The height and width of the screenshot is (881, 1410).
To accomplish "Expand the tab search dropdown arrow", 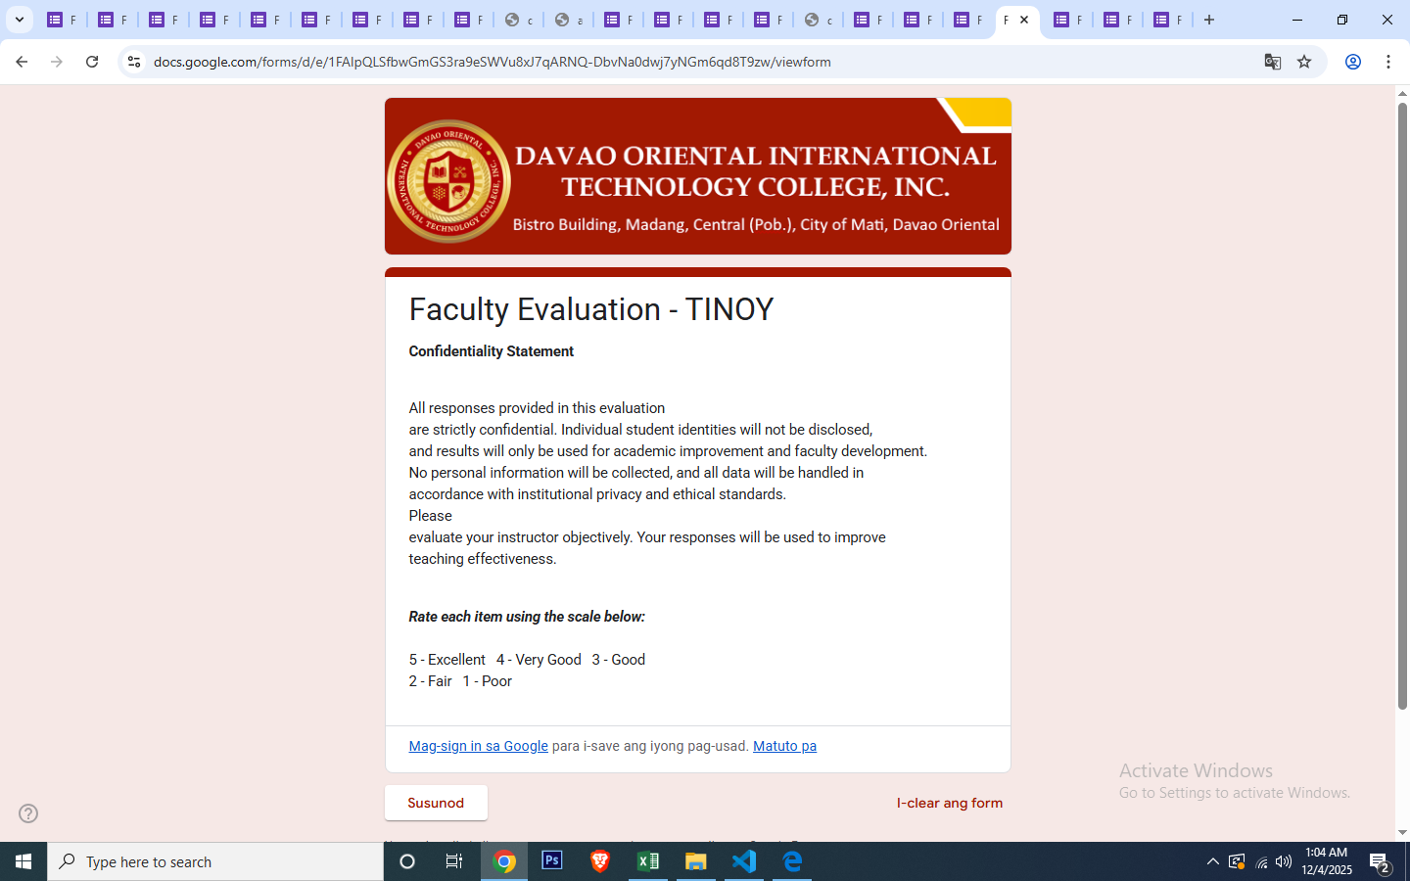I will (20, 20).
